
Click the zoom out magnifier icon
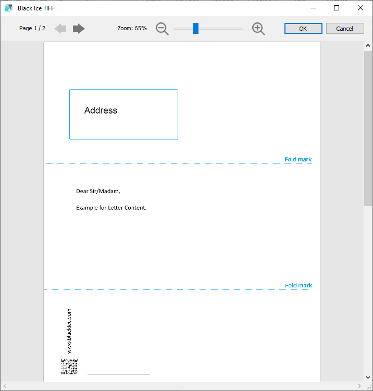pos(162,29)
